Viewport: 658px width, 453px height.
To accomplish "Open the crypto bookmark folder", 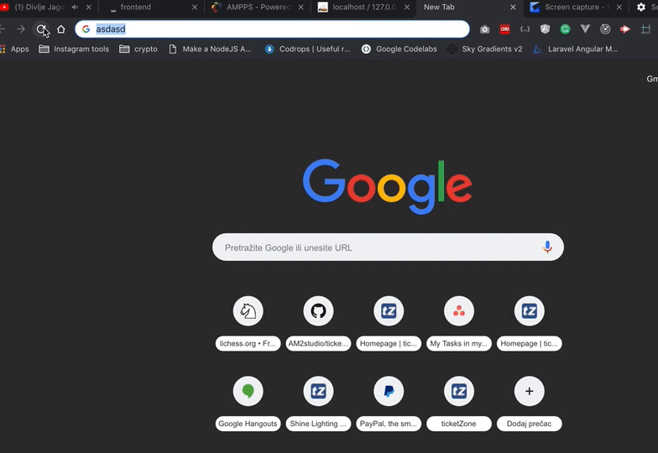I will (138, 49).
